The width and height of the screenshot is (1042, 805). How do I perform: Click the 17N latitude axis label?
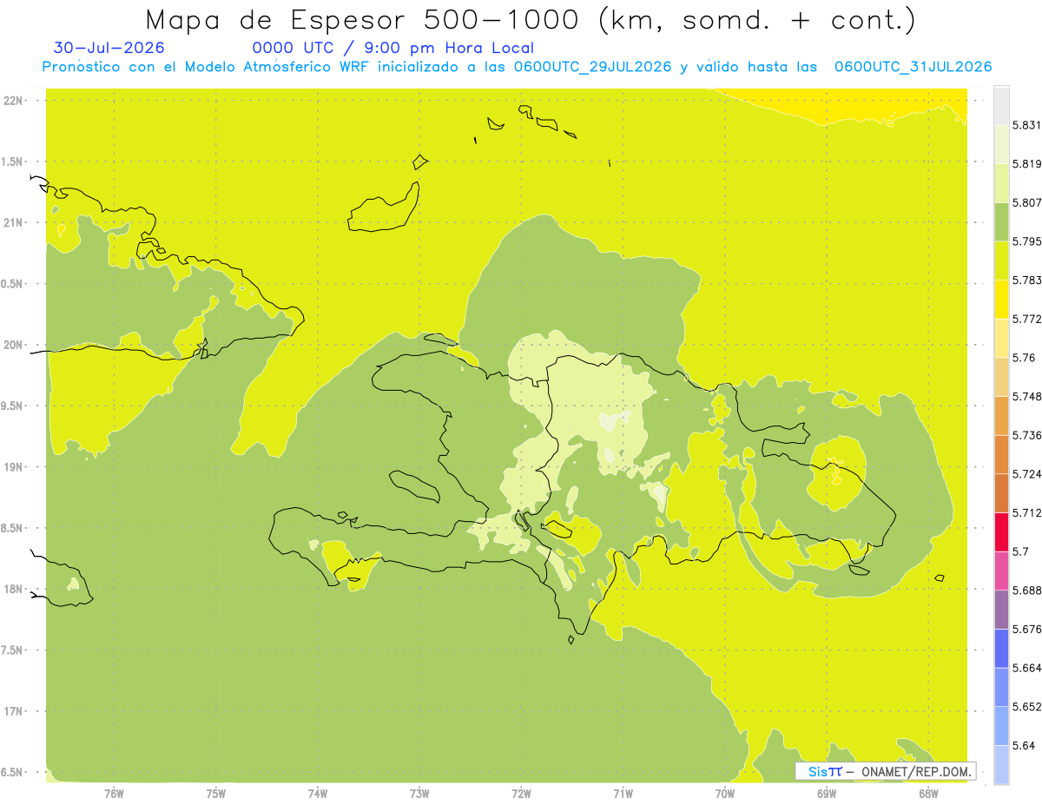[13, 711]
